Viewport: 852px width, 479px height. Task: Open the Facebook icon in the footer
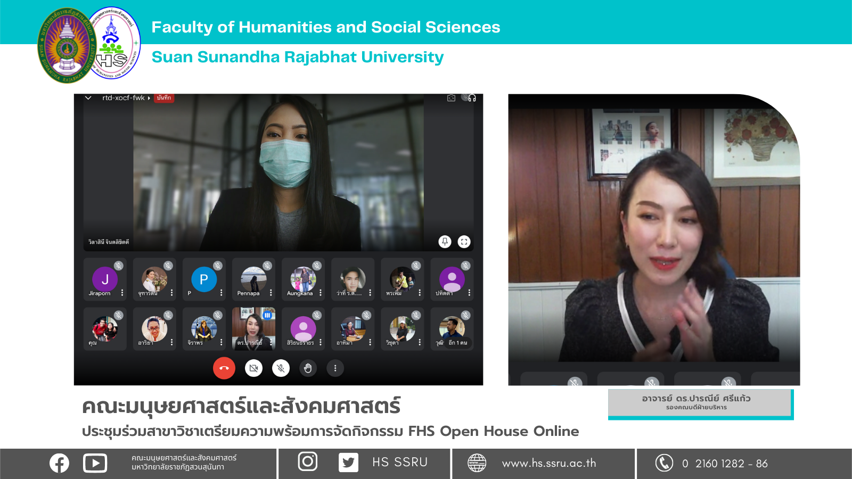[x=59, y=463]
